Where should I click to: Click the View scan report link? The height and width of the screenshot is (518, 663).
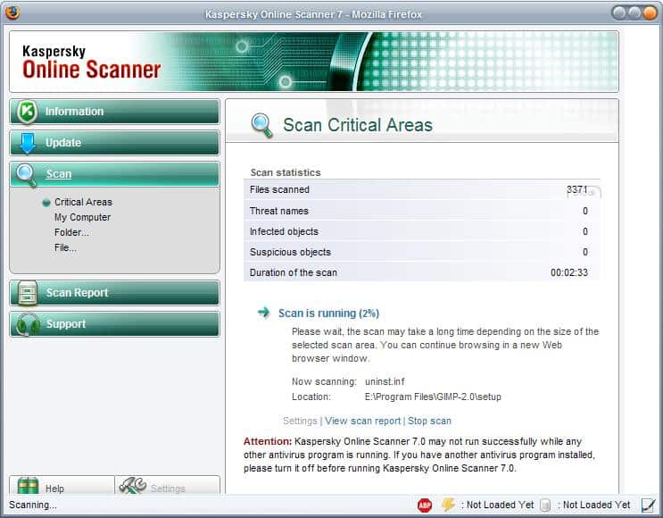362,421
